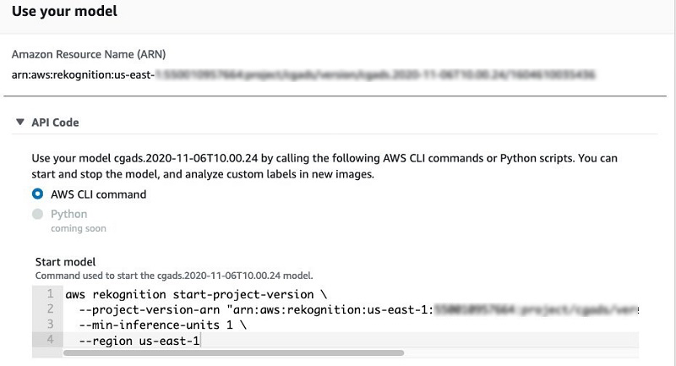The image size is (676, 366).
Task: Select the Python radio option
Action: pos(37,214)
